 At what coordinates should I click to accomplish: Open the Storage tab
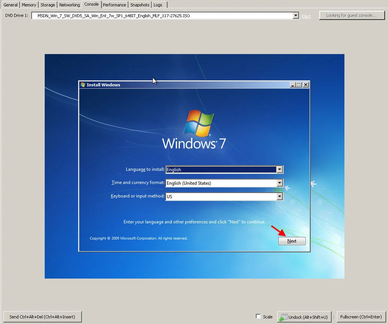pos(47,5)
